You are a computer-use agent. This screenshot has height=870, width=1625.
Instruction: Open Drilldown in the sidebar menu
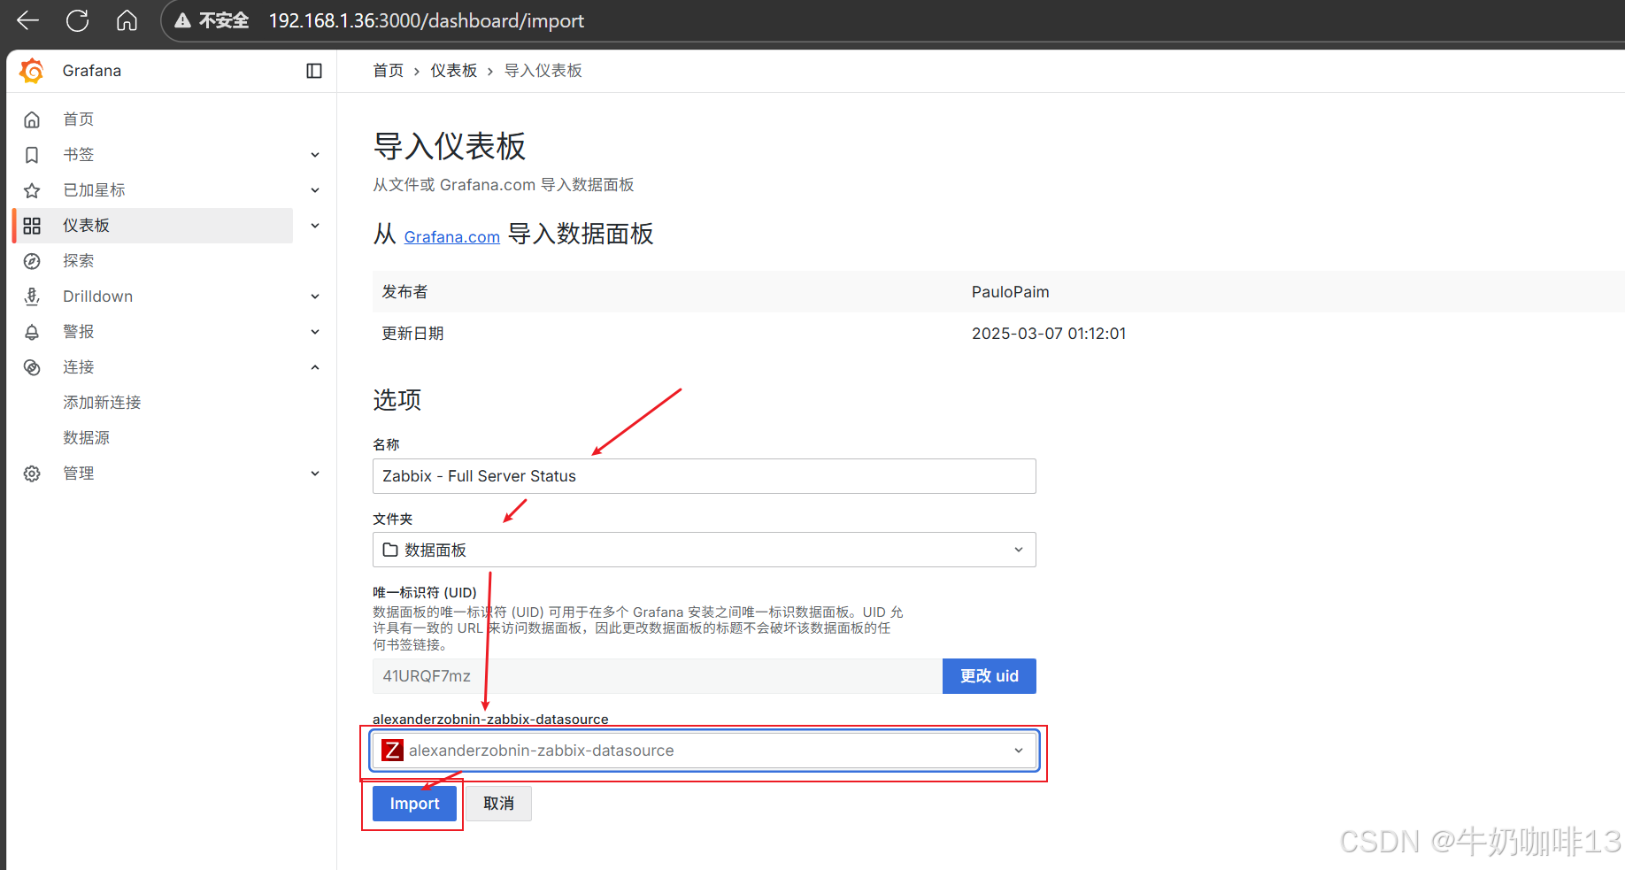pyautogui.click(x=97, y=296)
